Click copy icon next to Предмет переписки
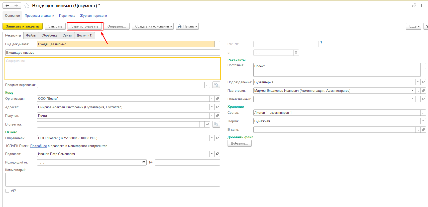Screen dimensions: 428x207 click(x=216, y=85)
